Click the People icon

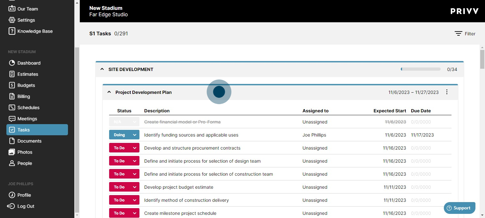click(12, 163)
